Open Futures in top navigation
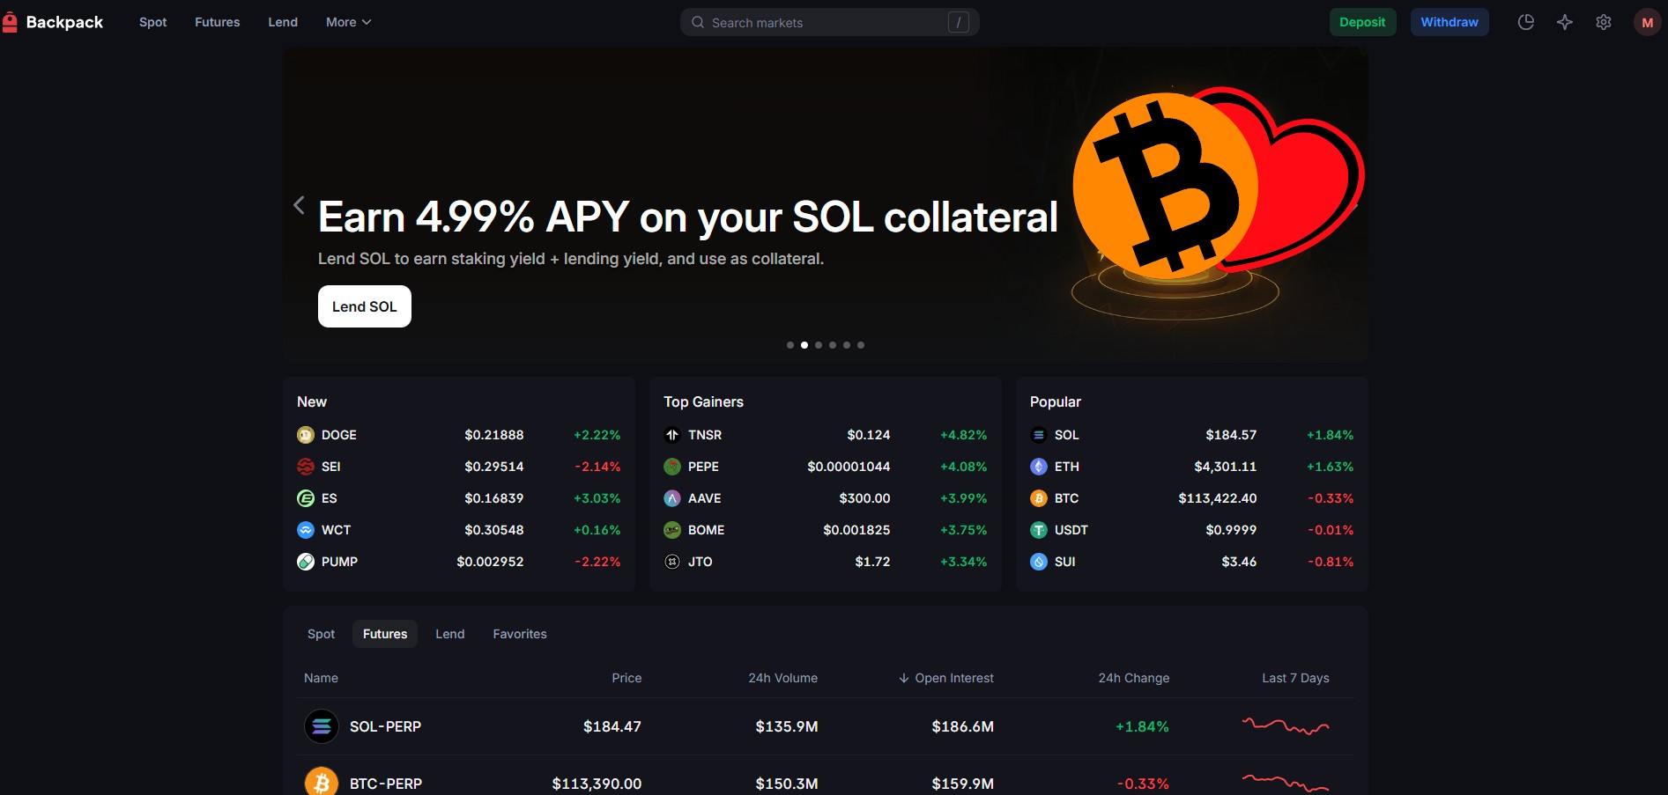This screenshot has height=795, width=1668. [218, 22]
